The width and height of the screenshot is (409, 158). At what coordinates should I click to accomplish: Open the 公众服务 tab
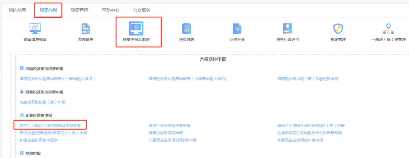(142, 11)
